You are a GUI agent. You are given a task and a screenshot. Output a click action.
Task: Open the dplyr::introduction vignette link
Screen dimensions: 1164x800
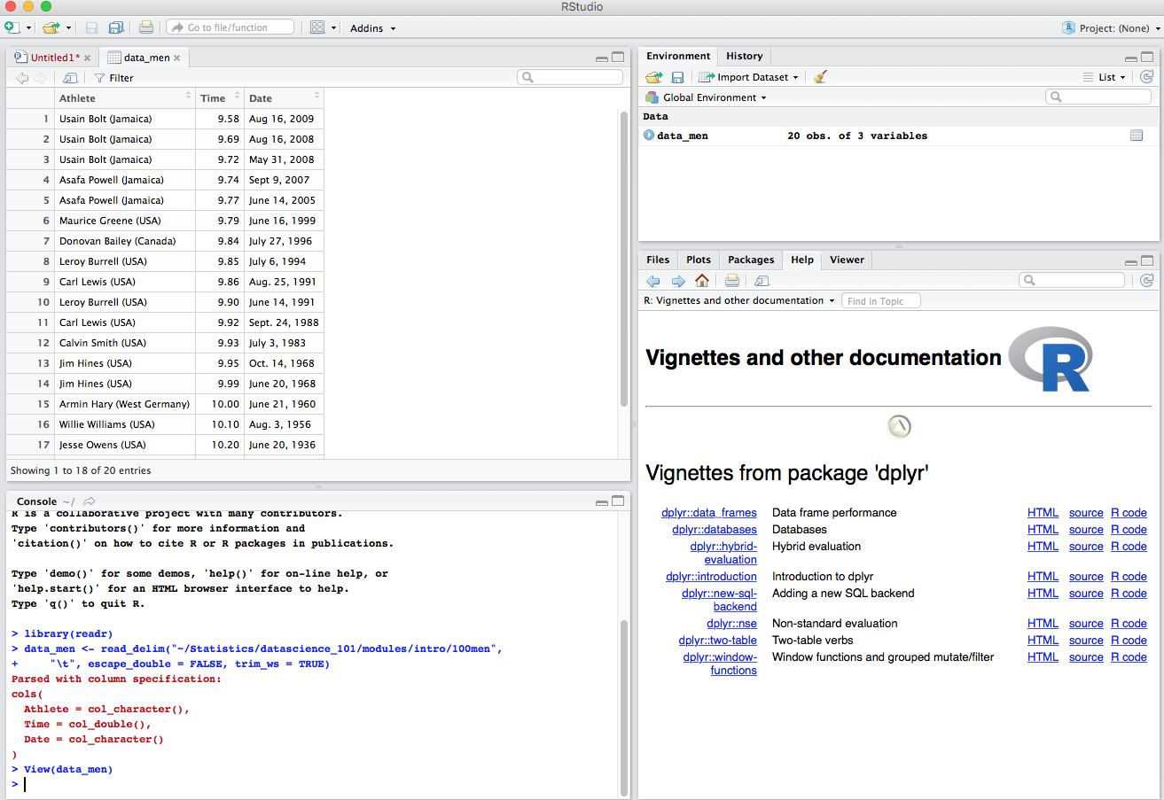pyautogui.click(x=711, y=577)
